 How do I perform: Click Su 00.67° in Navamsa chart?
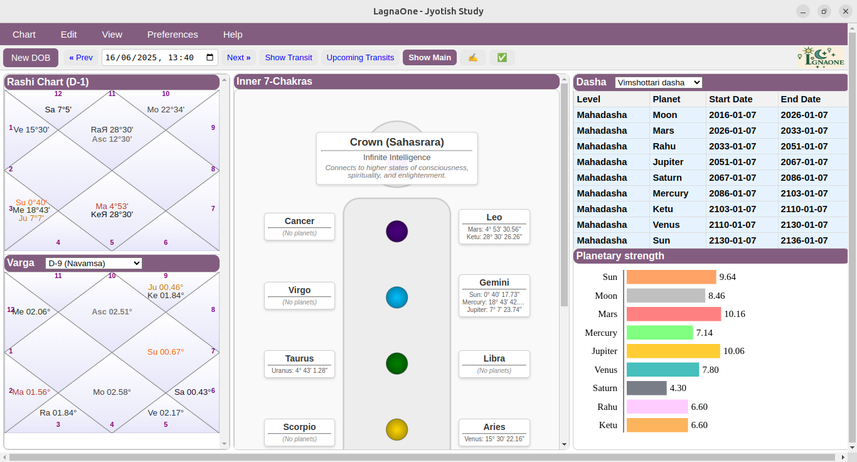tap(166, 352)
